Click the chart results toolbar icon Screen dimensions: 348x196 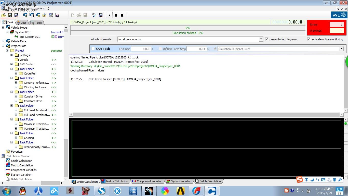[x=57, y=15]
